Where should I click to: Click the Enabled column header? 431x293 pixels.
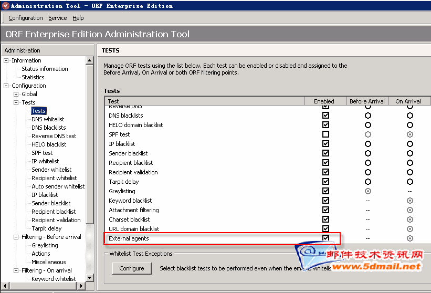coord(324,101)
